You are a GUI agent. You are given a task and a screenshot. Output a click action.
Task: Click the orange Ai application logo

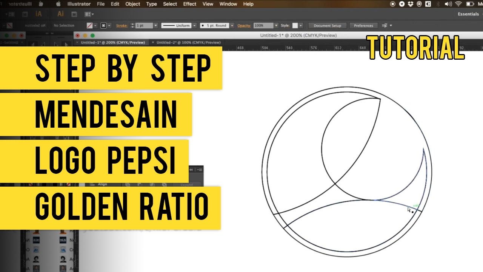coord(60,14)
